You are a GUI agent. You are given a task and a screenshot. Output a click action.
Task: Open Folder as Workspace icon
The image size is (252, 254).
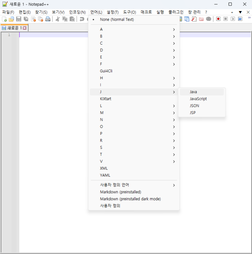pyautogui.click(x=201, y=19)
